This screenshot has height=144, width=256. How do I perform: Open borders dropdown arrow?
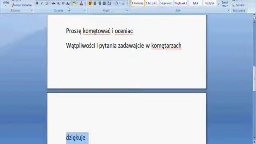tap(126, 3)
